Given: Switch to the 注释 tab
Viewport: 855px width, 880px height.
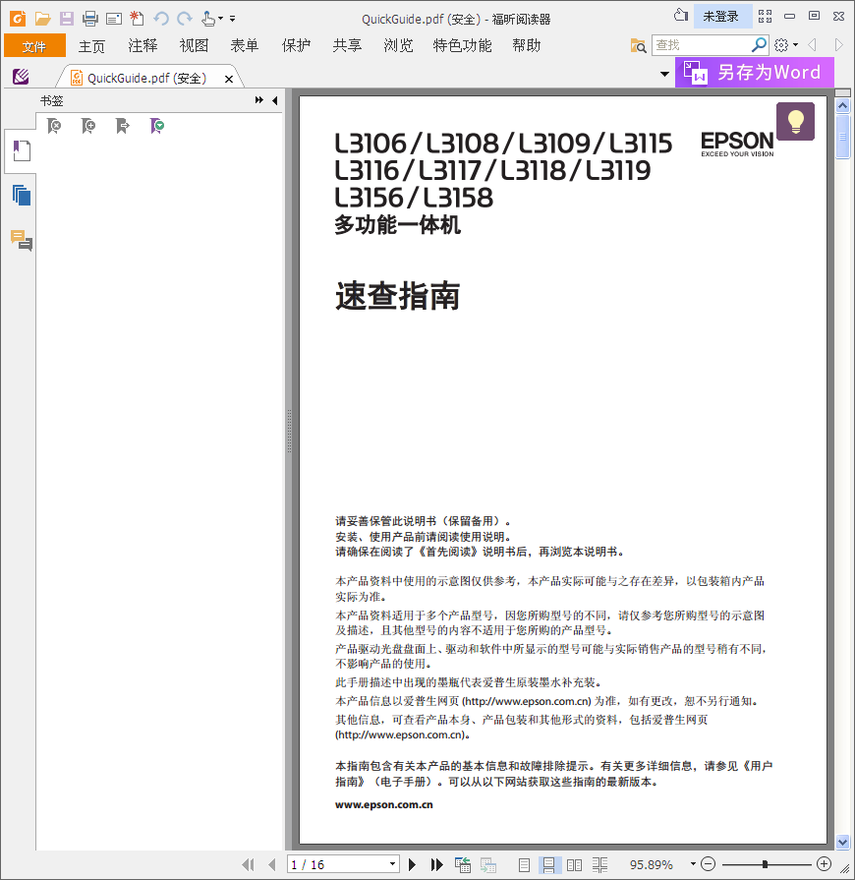Looking at the screenshot, I should (142, 45).
